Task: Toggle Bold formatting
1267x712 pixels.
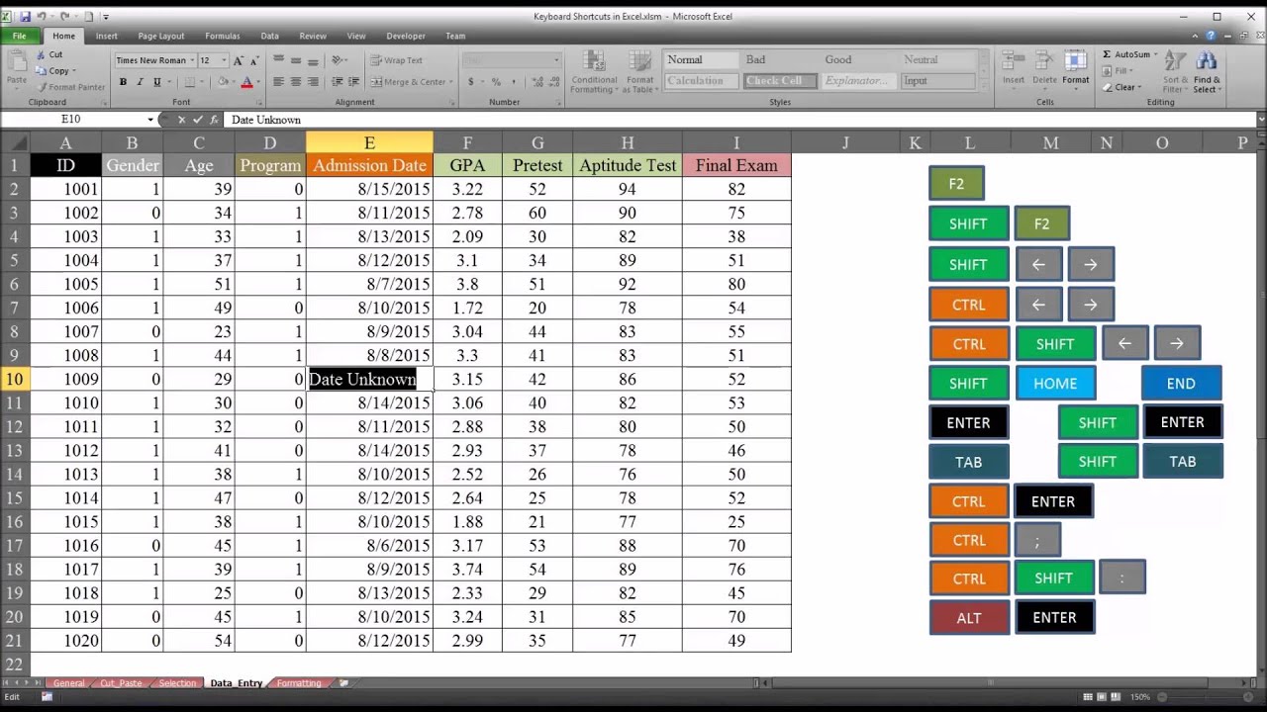Action: (123, 82)
